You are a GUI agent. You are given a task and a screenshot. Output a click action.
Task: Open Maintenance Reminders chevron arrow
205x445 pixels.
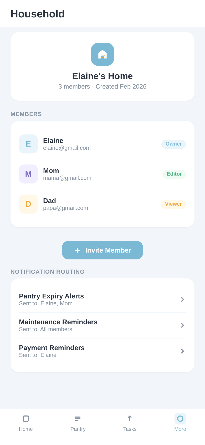point(182,325)
